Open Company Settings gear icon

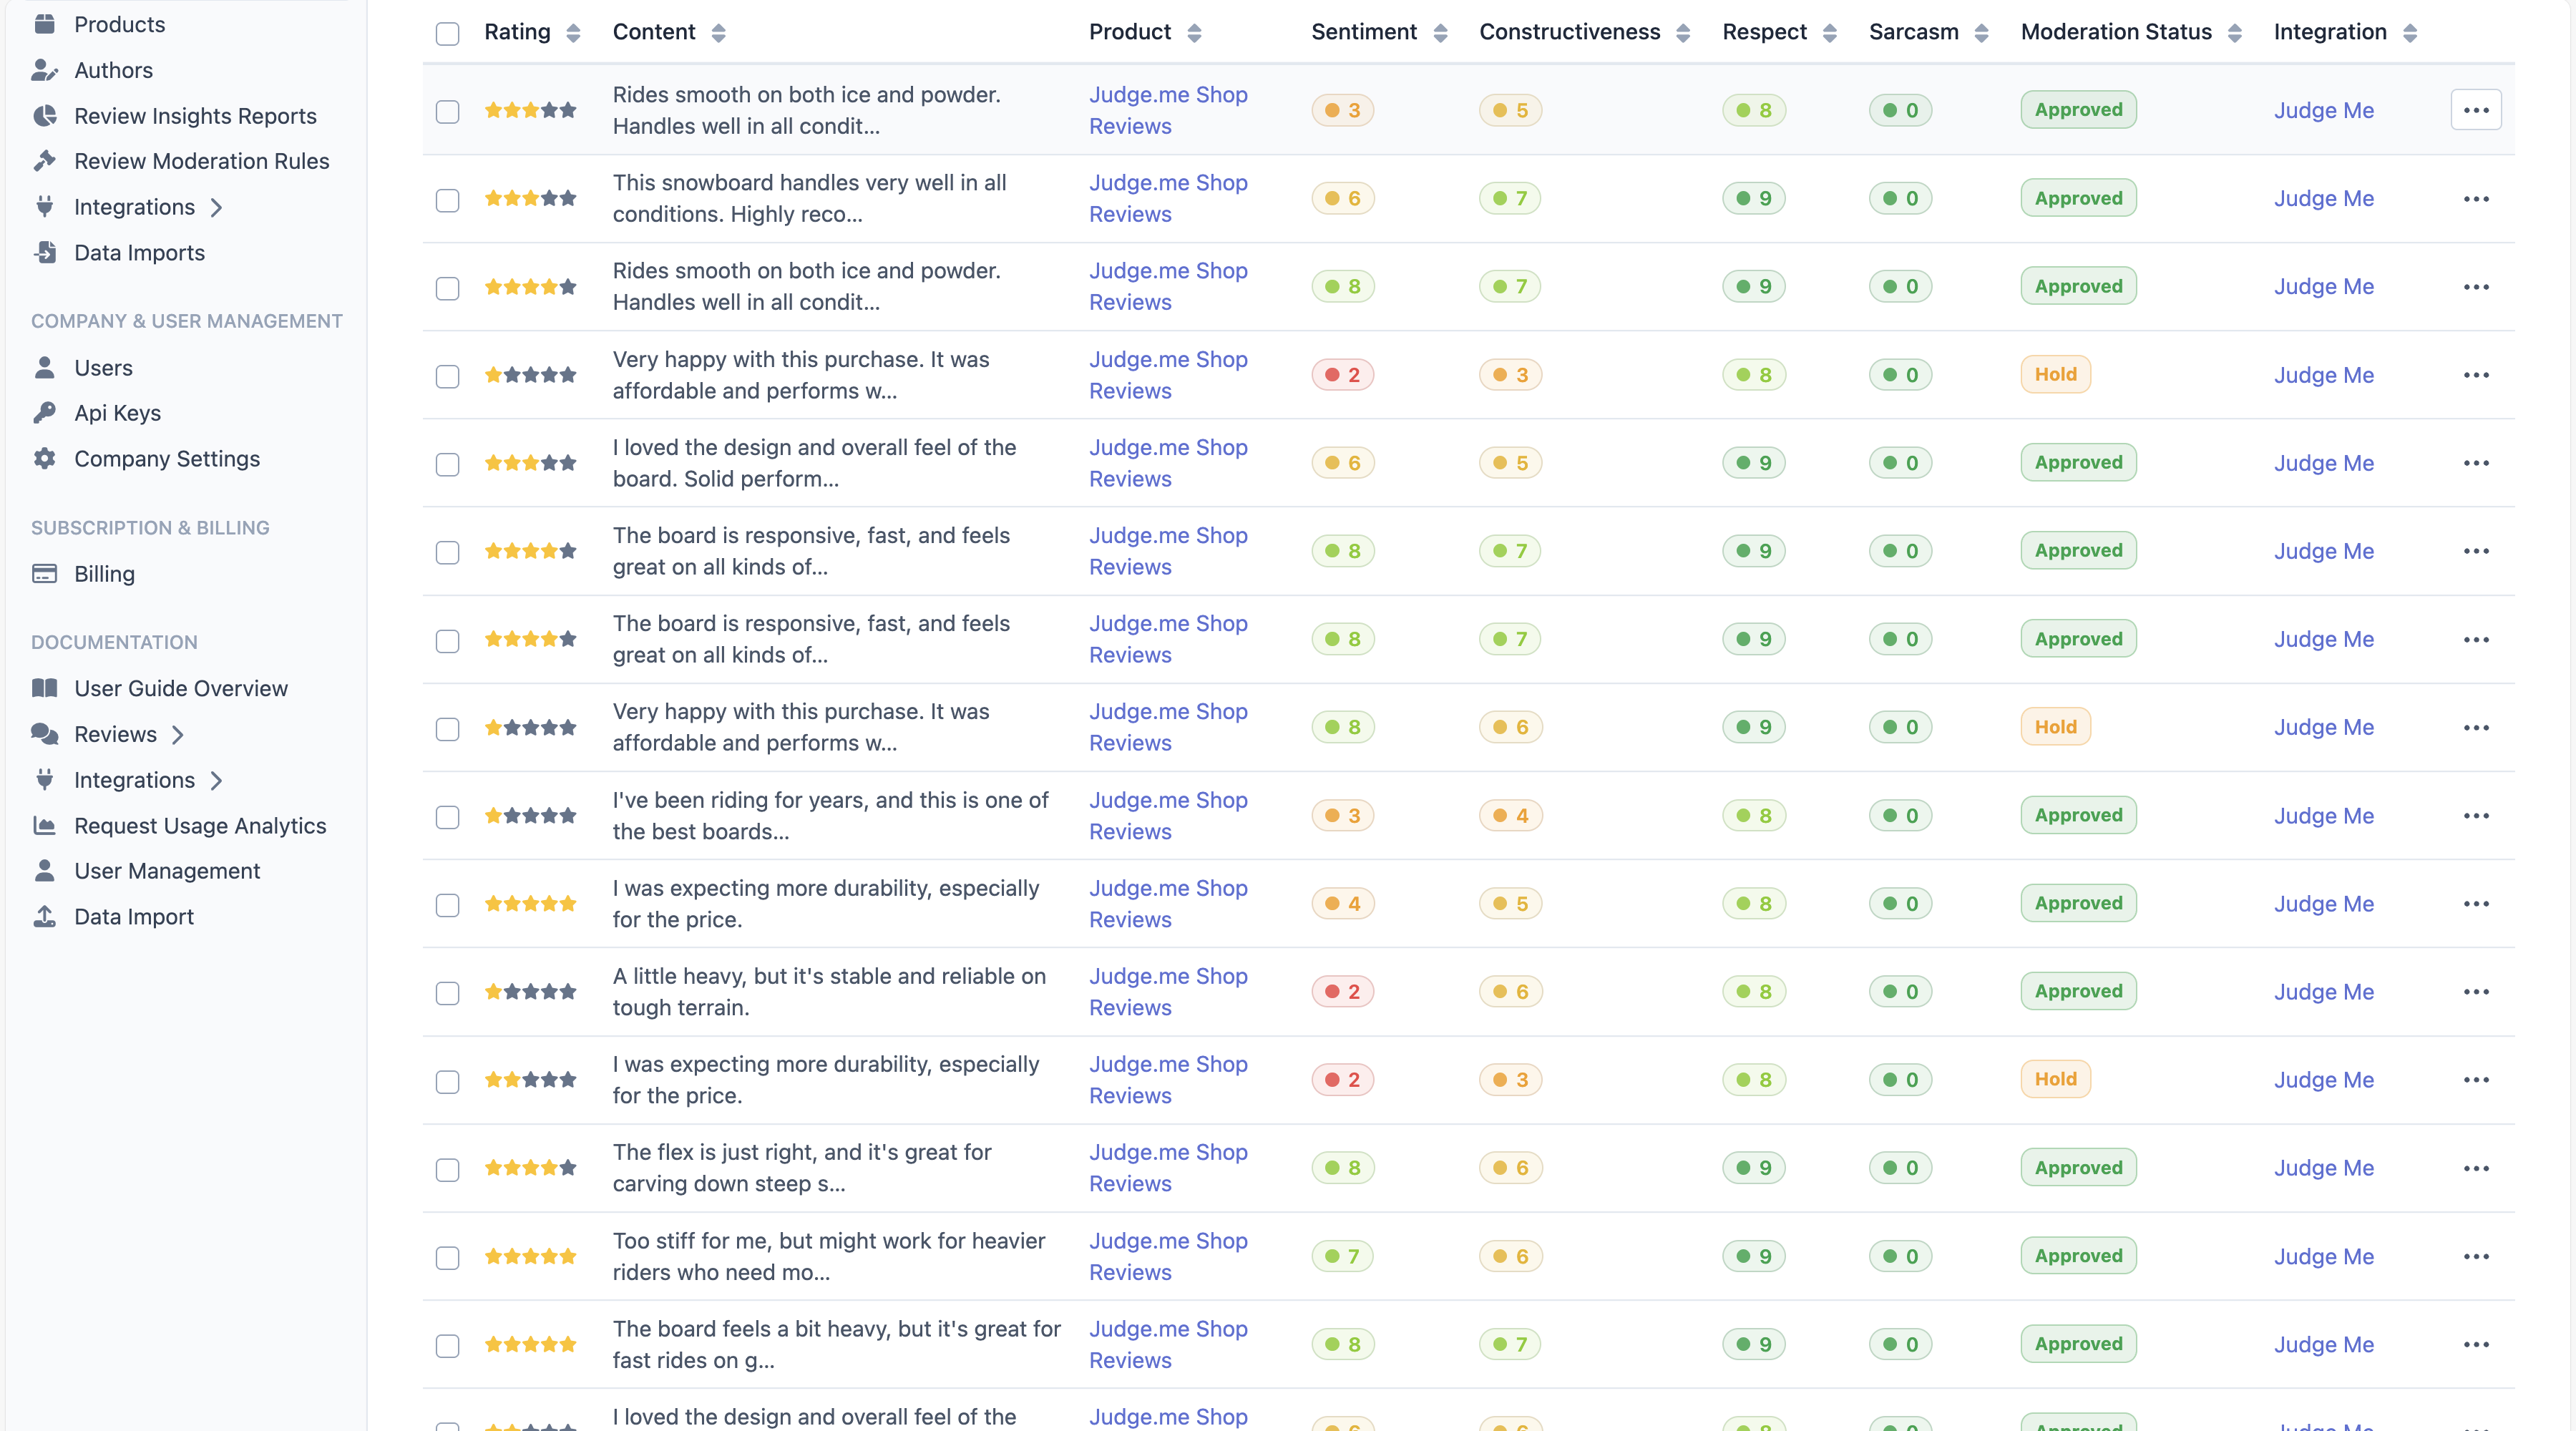(45, 458)
